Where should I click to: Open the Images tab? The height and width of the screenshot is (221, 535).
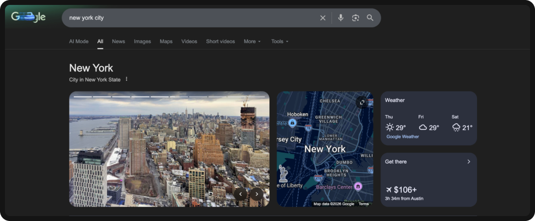coord(142,41)
